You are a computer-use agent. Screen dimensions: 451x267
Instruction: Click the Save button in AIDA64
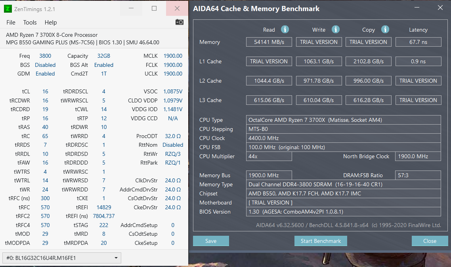coord(211,241)
